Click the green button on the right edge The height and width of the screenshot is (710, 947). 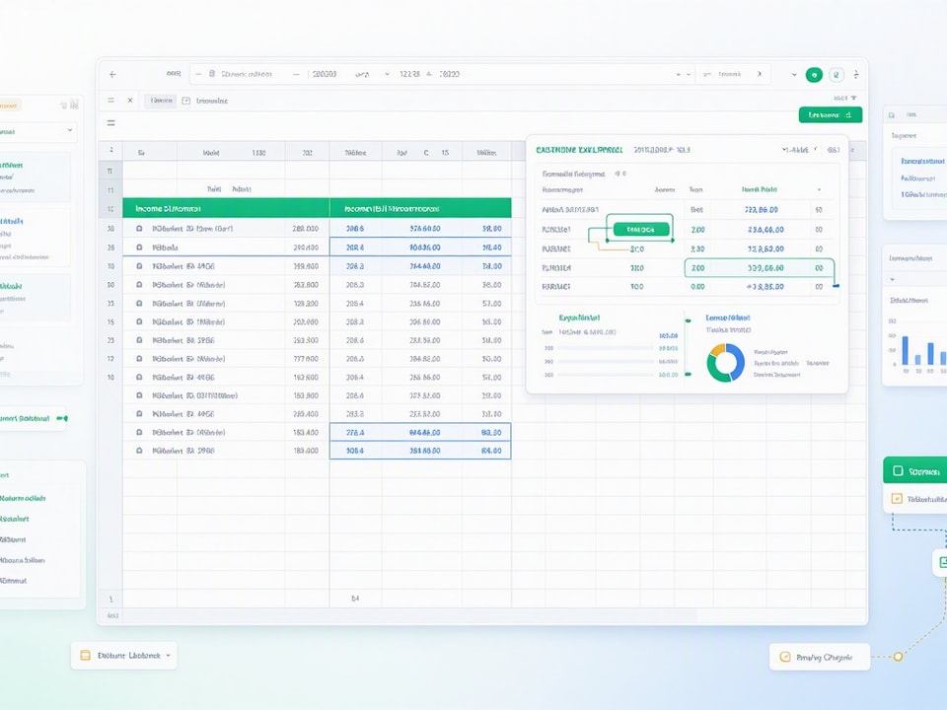[915, 470]
